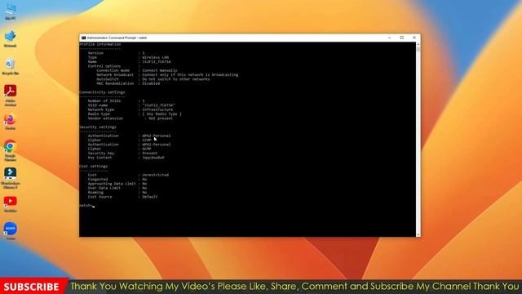Click the Cost Source 'Default' value
Viewport: 522px width, 294px height.
click(150, 197)
